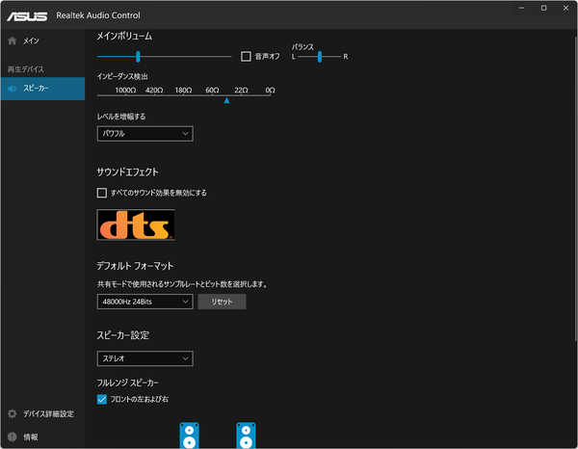Open the ステレオ speaker configuration dropdown
Screen dimensions: 578x449
pyautogui.click(x=144, y=358)
